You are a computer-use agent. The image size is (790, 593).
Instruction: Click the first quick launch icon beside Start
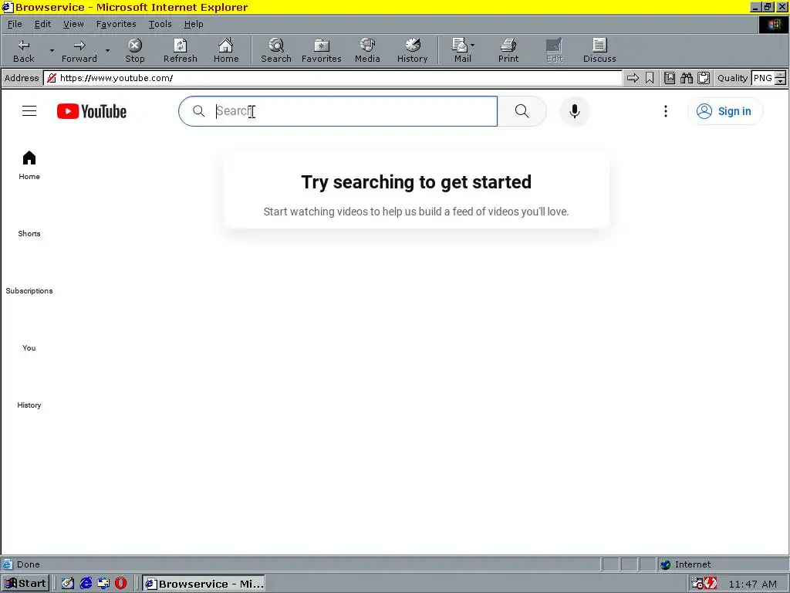68,584
